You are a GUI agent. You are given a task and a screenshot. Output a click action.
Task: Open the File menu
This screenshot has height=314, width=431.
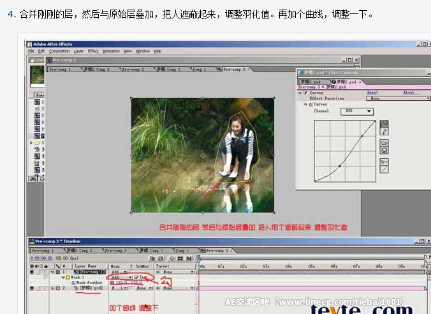pos(31,52)
